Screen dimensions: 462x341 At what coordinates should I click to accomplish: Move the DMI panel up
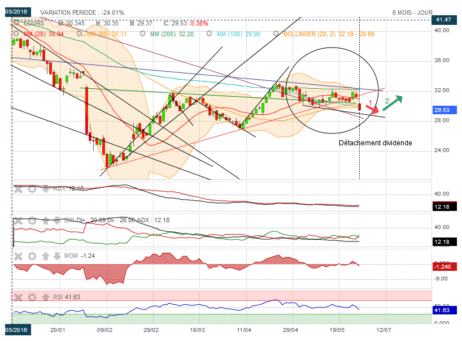click(46, 221)
